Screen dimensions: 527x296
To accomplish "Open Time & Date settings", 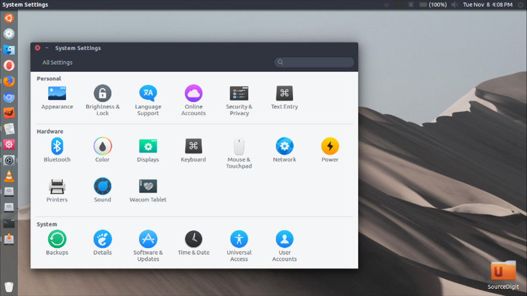I will pyautogui.click(x=194, y=243).
